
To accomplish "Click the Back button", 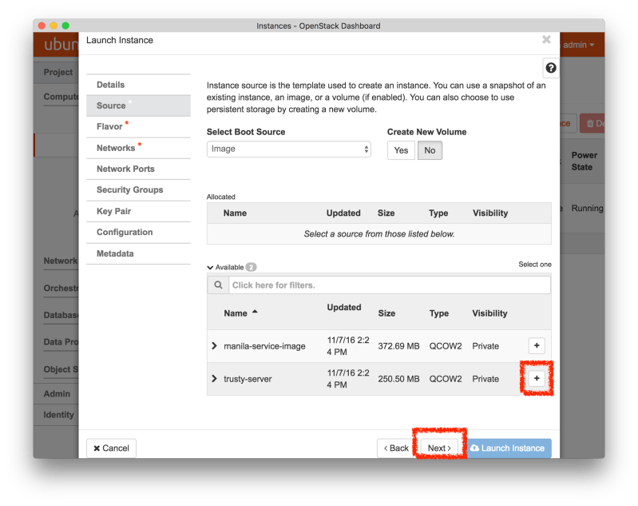I will click(x=396, y=448).
